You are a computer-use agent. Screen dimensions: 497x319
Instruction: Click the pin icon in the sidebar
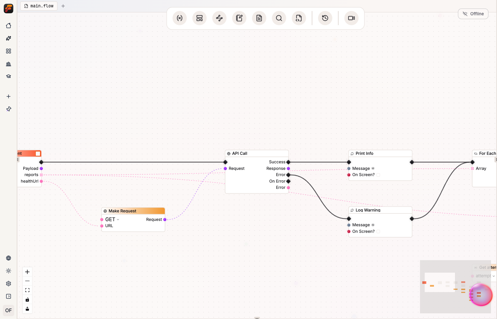point(9,109)
